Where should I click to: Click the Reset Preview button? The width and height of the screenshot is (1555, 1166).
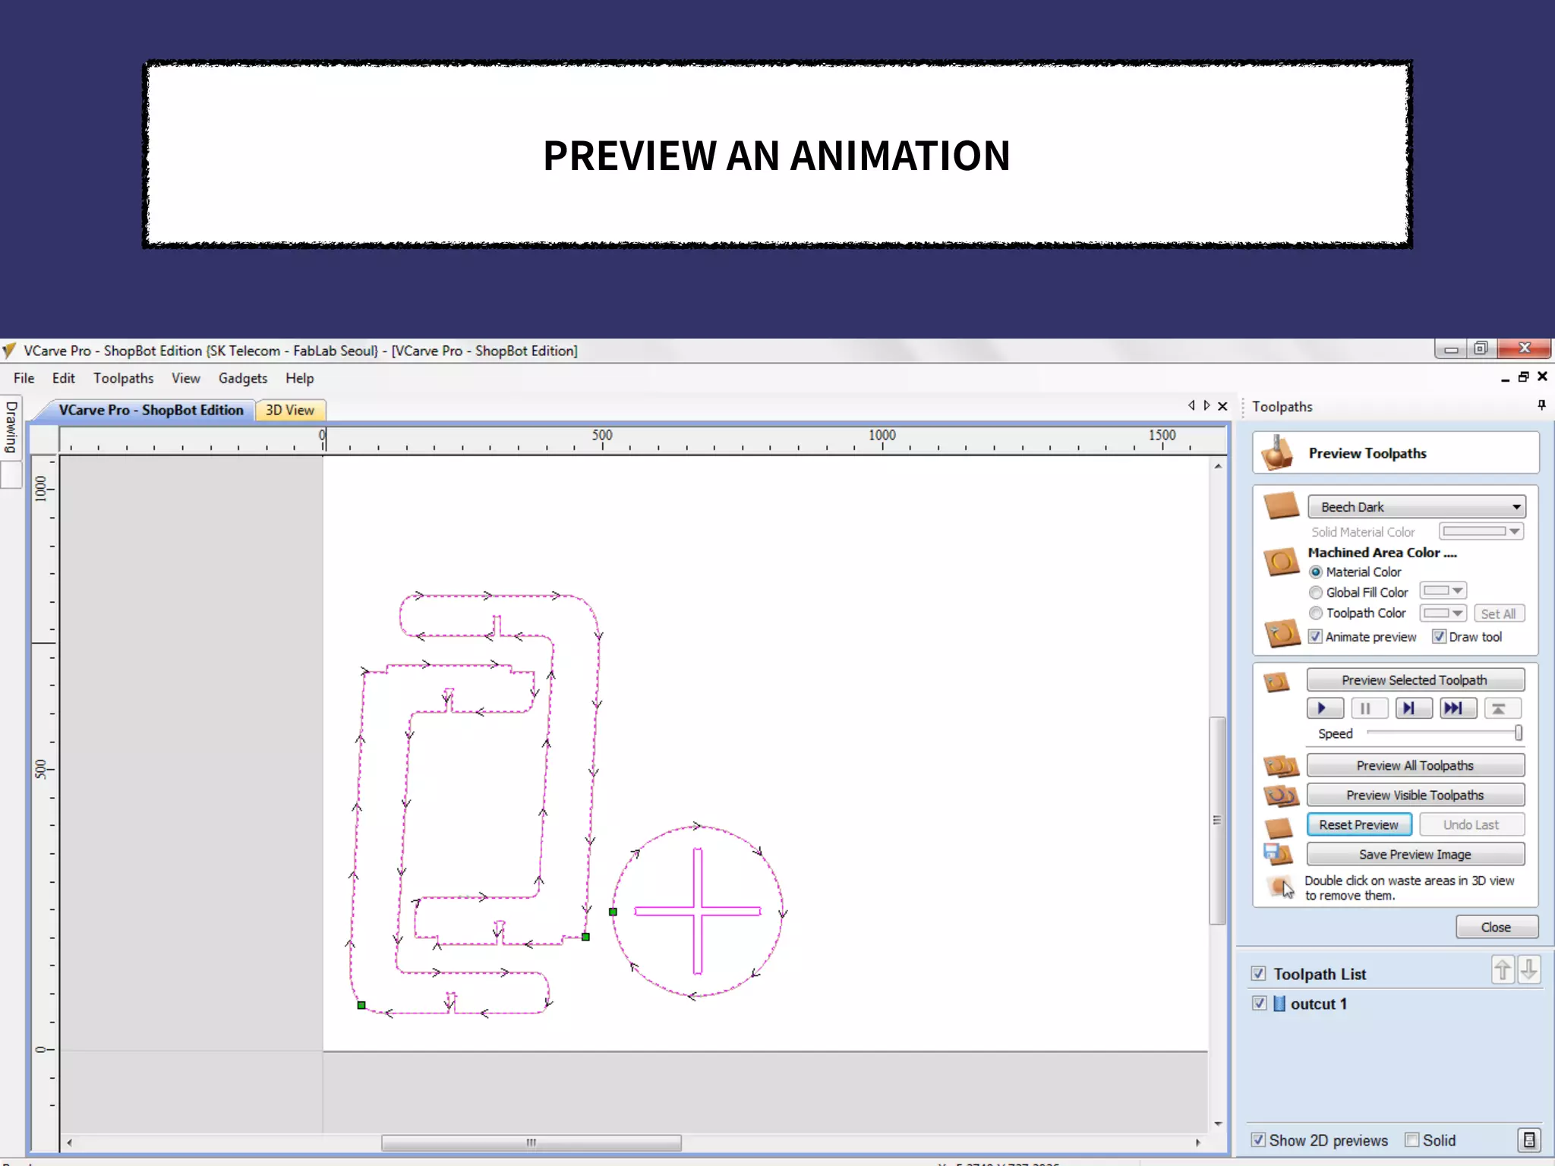1358,824
